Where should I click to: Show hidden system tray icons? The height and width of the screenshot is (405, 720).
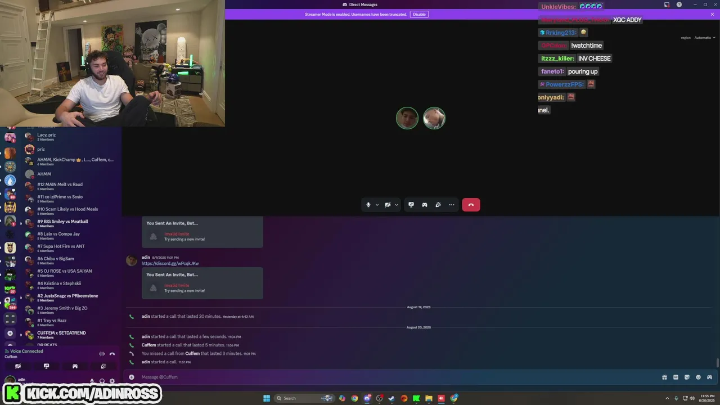(x=667, y=398)
